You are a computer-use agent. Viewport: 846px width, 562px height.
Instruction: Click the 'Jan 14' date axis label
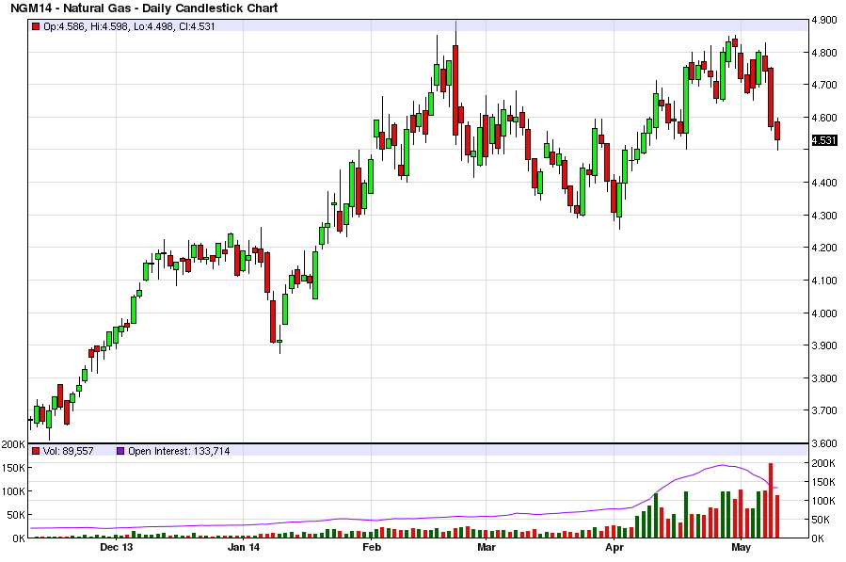[244, 548]
